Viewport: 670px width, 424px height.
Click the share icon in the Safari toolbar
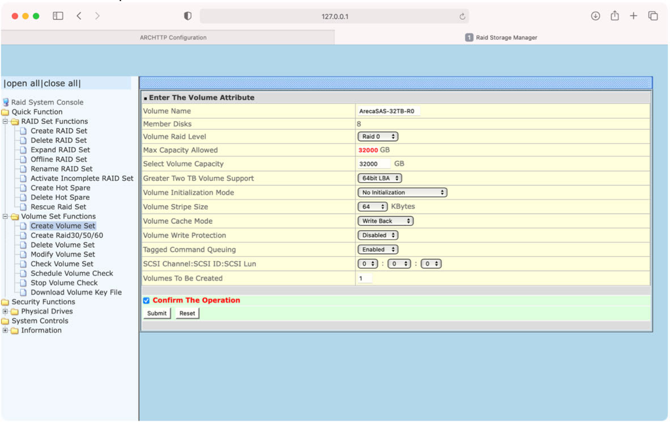pos(614,16)
